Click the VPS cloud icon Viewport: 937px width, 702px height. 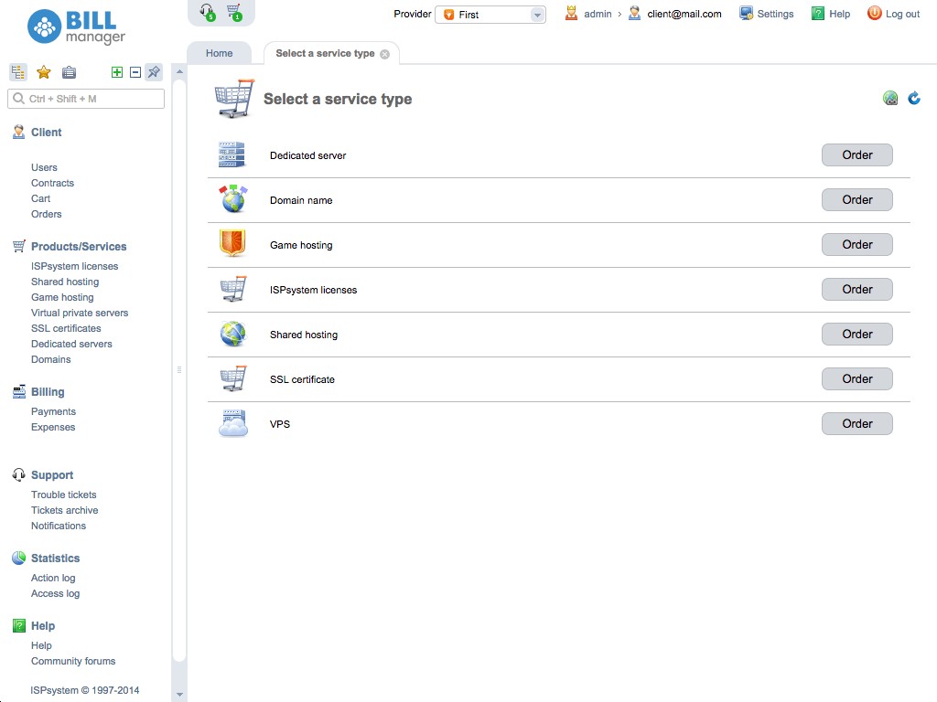click(x=232, y=423)
